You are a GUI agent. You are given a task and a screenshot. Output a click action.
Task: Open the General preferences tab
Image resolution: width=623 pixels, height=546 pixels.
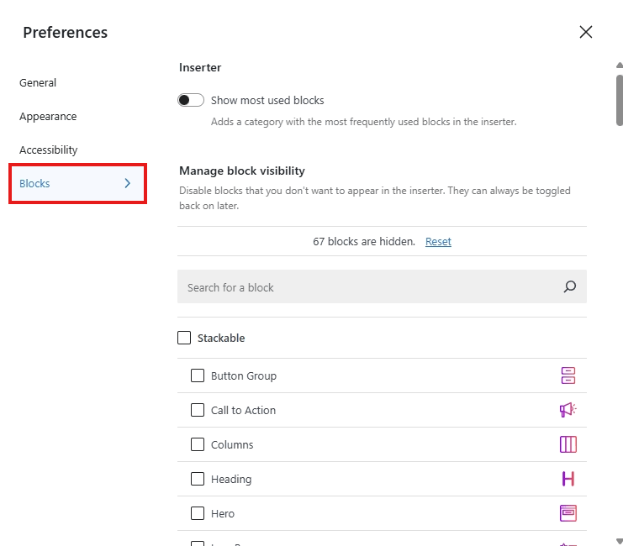click(x=38, y=82)
